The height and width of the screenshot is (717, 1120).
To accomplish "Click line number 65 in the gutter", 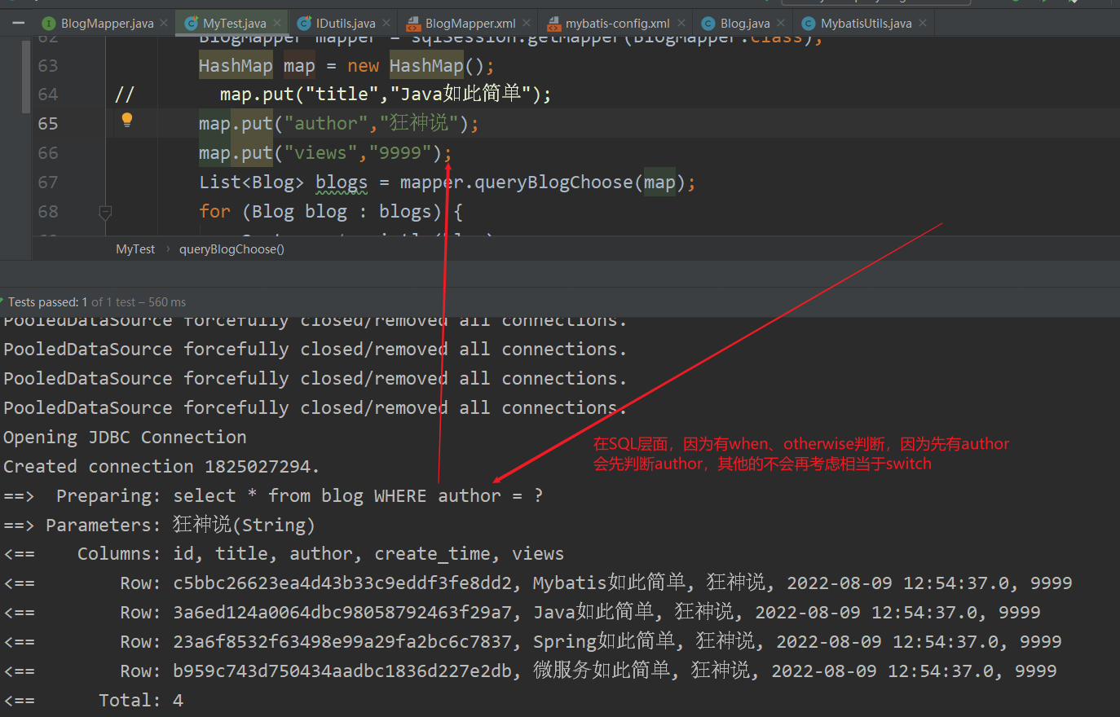I will click(48, 124).
